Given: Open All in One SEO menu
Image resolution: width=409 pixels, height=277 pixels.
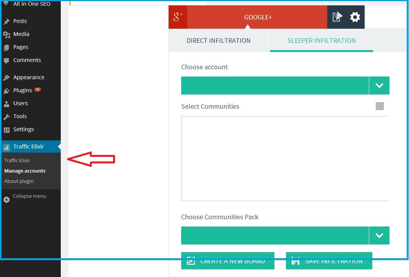Looking at the screenshot, I should pyautogui.click(x=31, y=4).
